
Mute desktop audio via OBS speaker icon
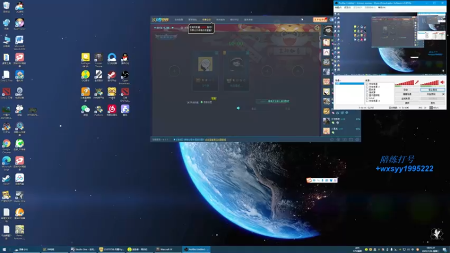coord(442,82)
